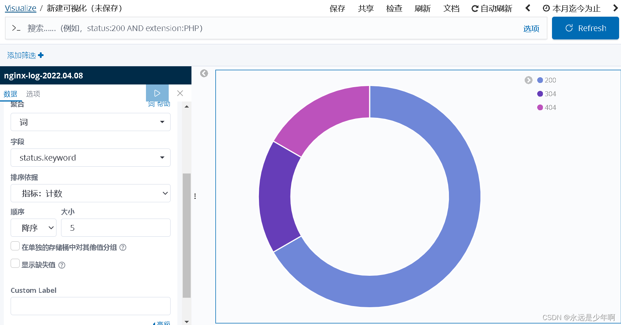This screenshot has height=325, width=621.
Task: Go to previous time range arrow
Action: [528, 8]
